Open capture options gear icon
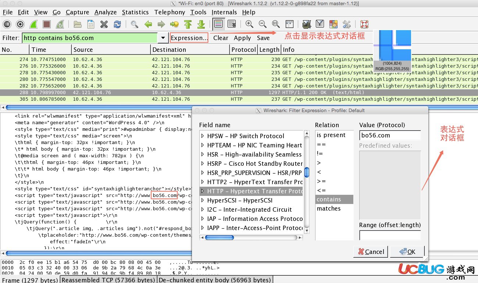This screenshot has width=478, height=283. pos(20,24)
